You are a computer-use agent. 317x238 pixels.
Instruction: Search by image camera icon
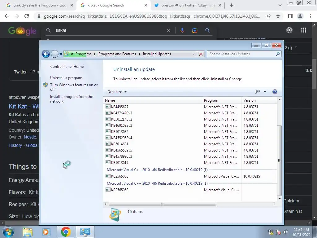pos(194,30)
